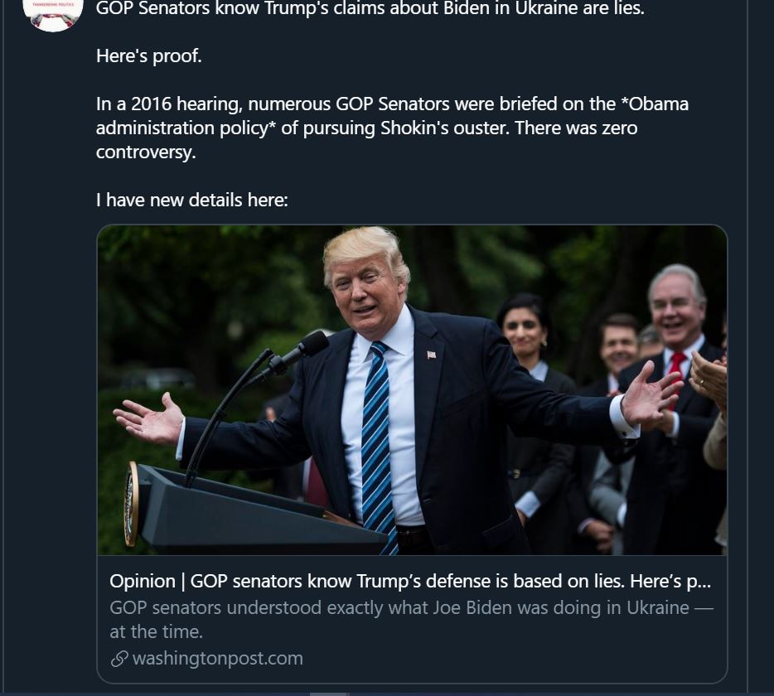Click the "Here's proof." line of the tweet
Viewport: 774px width, 696px height.
[x=149, y=56]
